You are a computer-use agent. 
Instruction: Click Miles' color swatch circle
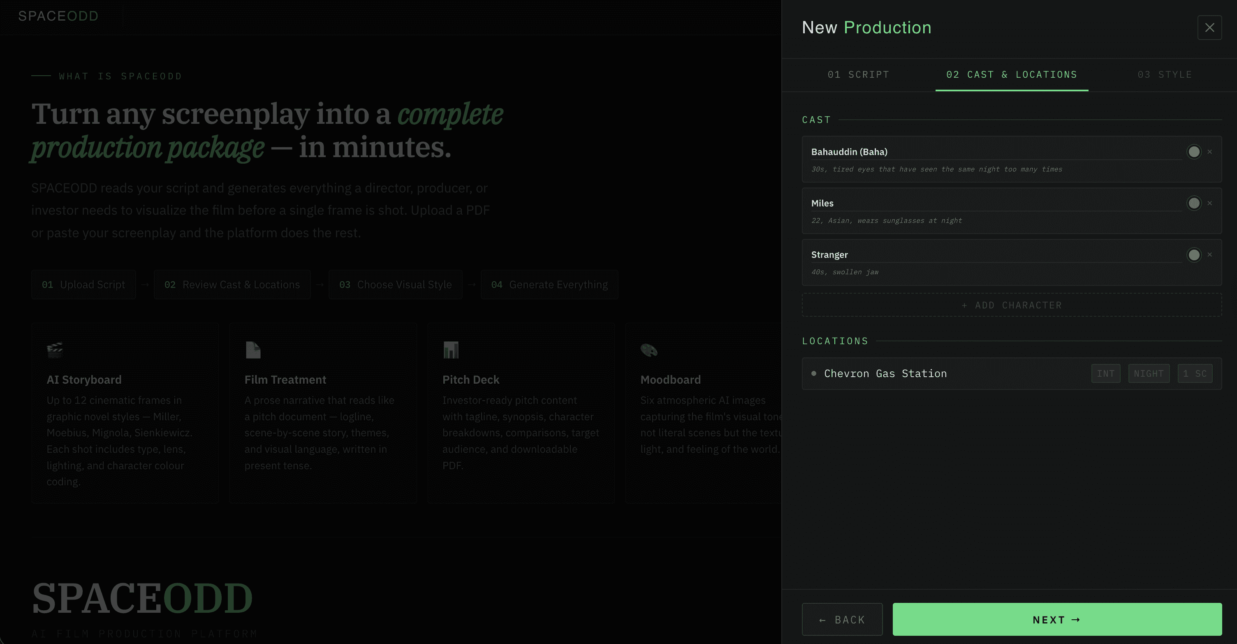point(1194,203)
